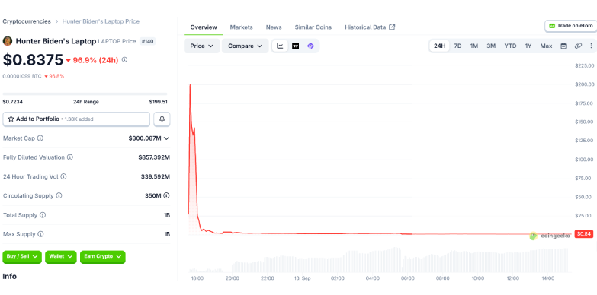Open the Earn Crypto dropdown
Image resolution: width=597 pixels, height=295 pixels.
[x=102, y=257]
